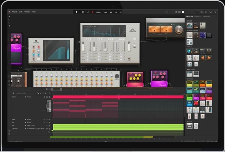The height and width of the screenshot is (152, 225).
Task: Click the green automation region in timeline
Action: (x=118, y=127)
